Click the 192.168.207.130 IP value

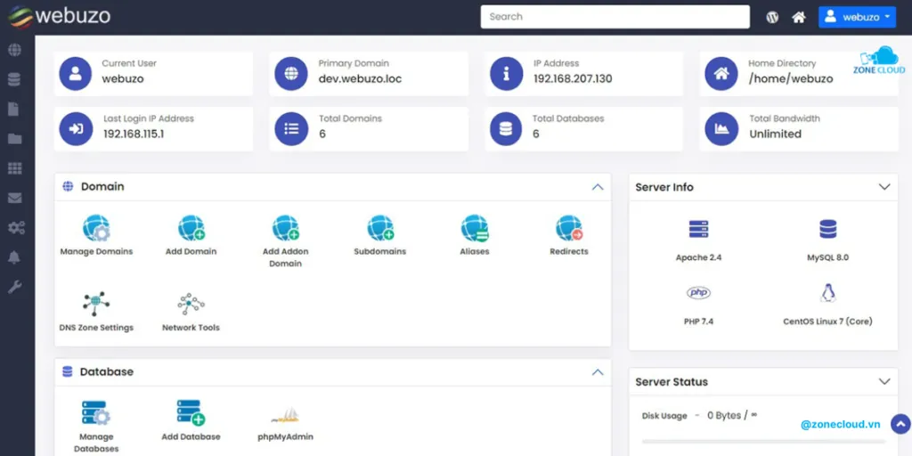tap(573, 78)
